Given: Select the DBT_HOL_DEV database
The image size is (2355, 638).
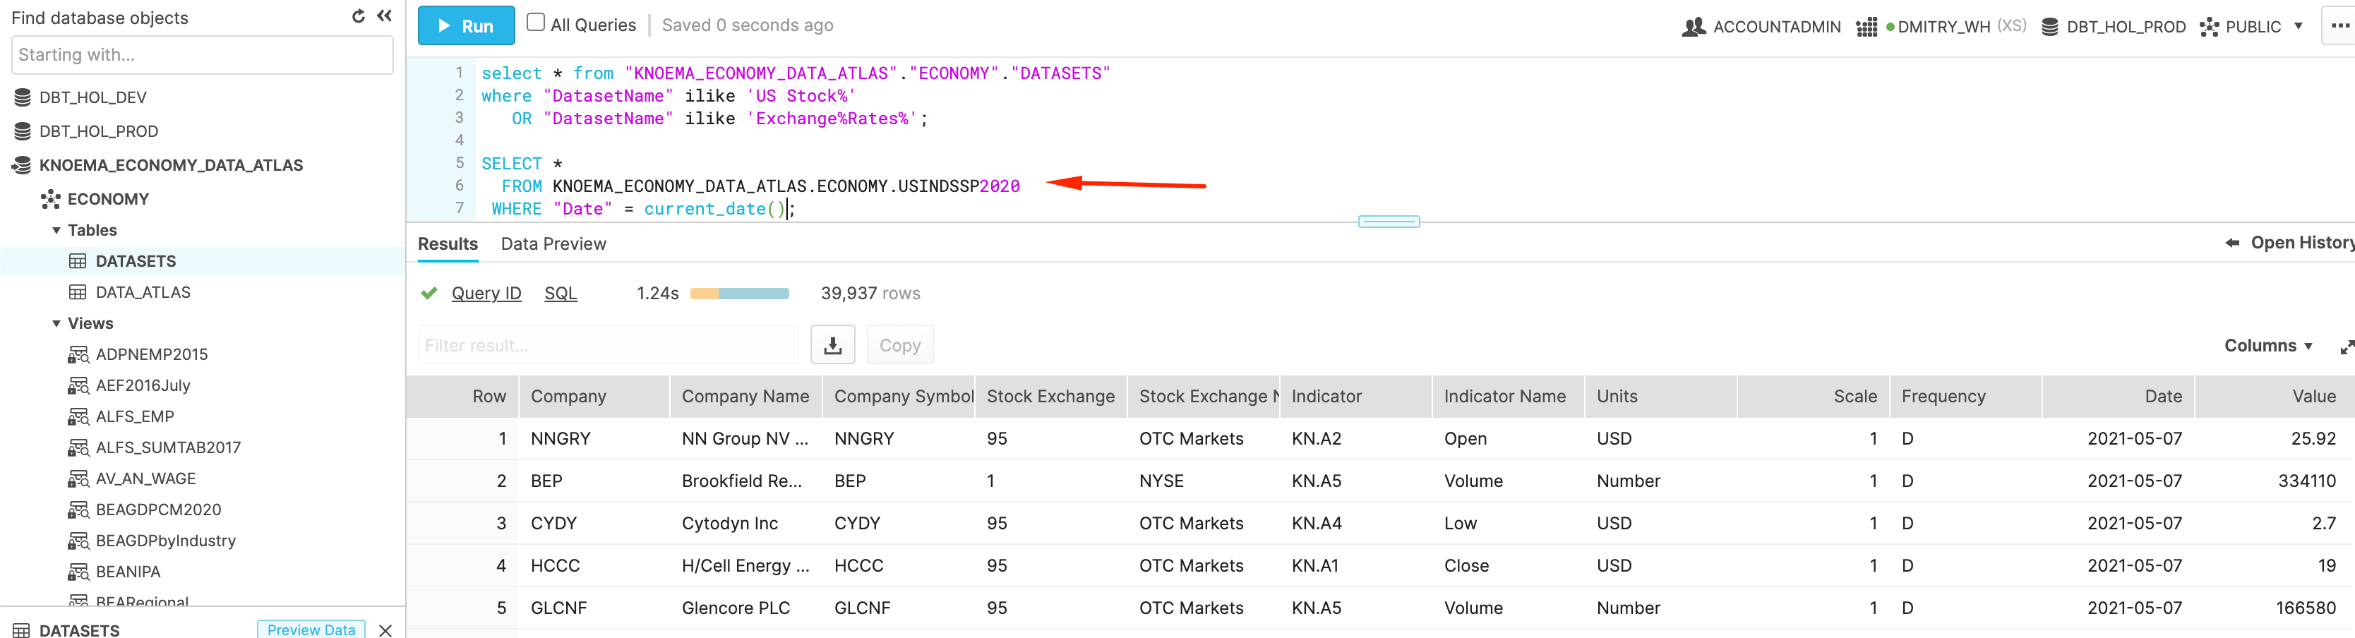Looking at the screenshot, I should click(x=92, y=97).
